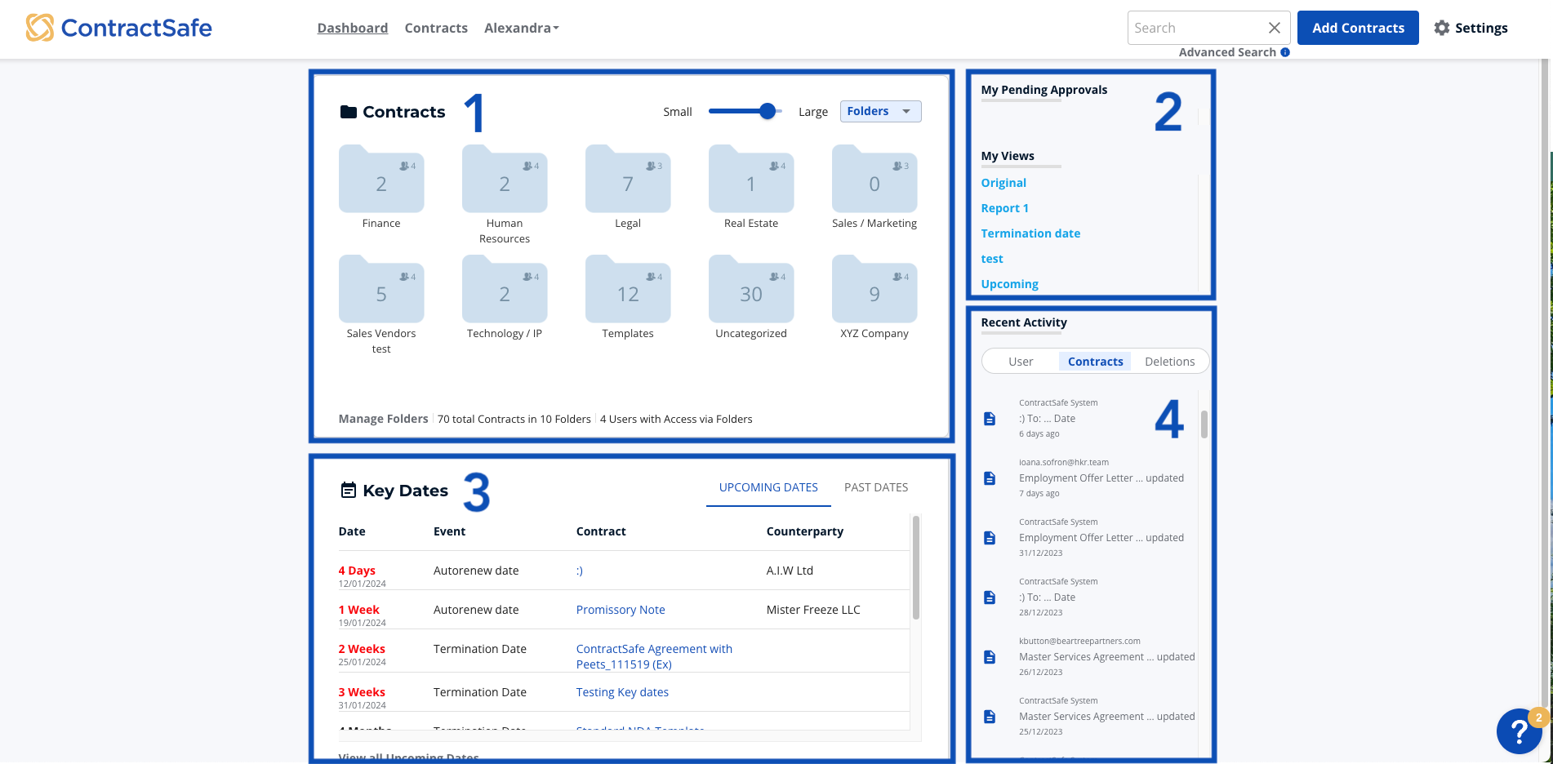
Task: Switch to the Past Dates tab
Action: [x=875, y=486]
